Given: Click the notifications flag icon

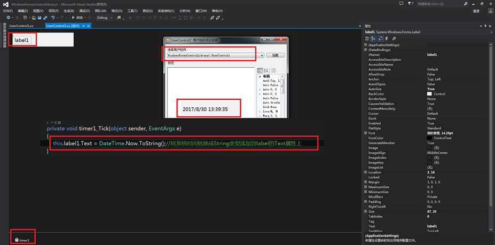Looking at the screenshot, I should point(411,4).
